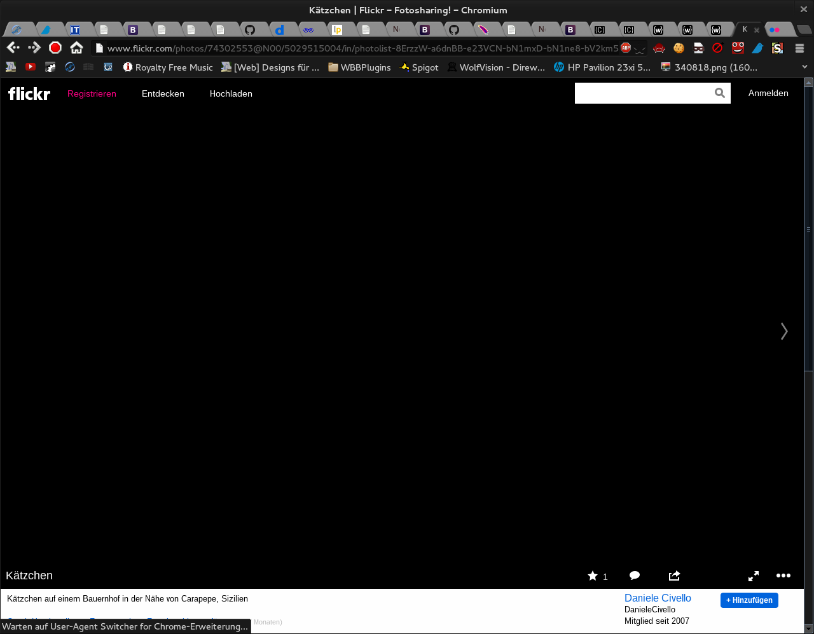Click the red stop loading button
Image resolution: width=814 pixels, height=634 pixels.
pos(55,48)
